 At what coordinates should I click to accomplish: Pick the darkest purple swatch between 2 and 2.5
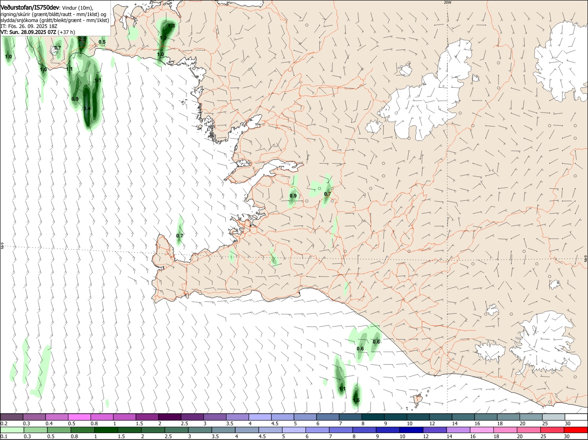(170, 417)
